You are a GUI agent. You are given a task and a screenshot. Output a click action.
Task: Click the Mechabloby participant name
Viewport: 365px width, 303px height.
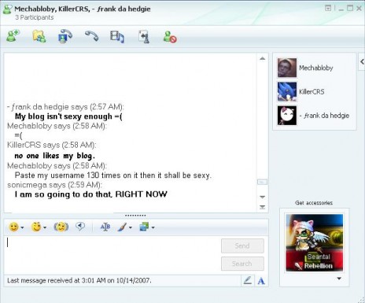click(x=316, y=68)
